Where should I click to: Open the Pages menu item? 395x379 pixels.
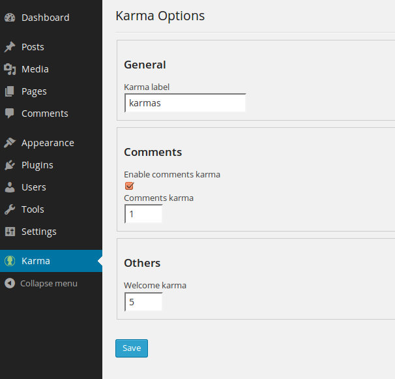point(51,91)
